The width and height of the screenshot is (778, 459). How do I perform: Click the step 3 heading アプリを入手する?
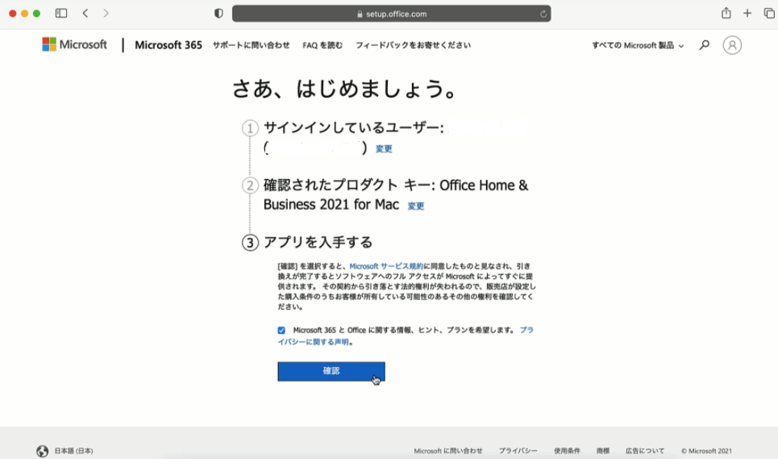pyautogui.click(x=318, y=242)
